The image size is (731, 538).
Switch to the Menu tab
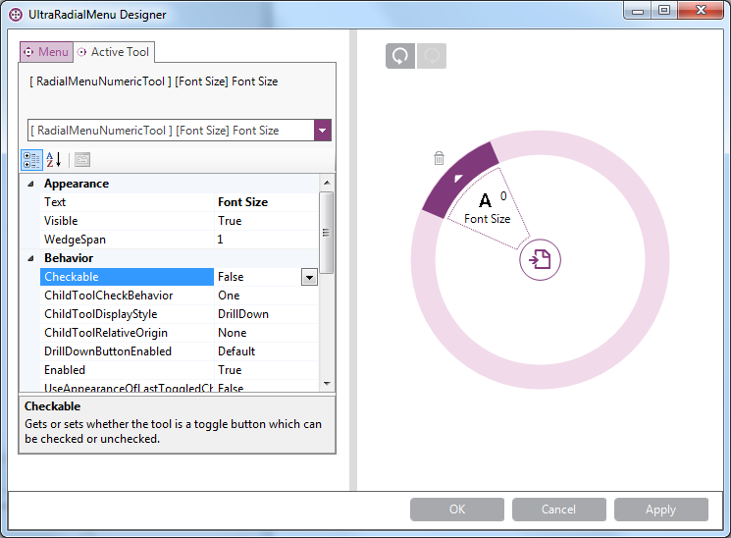pyautogui.click(x=46, y=52)
